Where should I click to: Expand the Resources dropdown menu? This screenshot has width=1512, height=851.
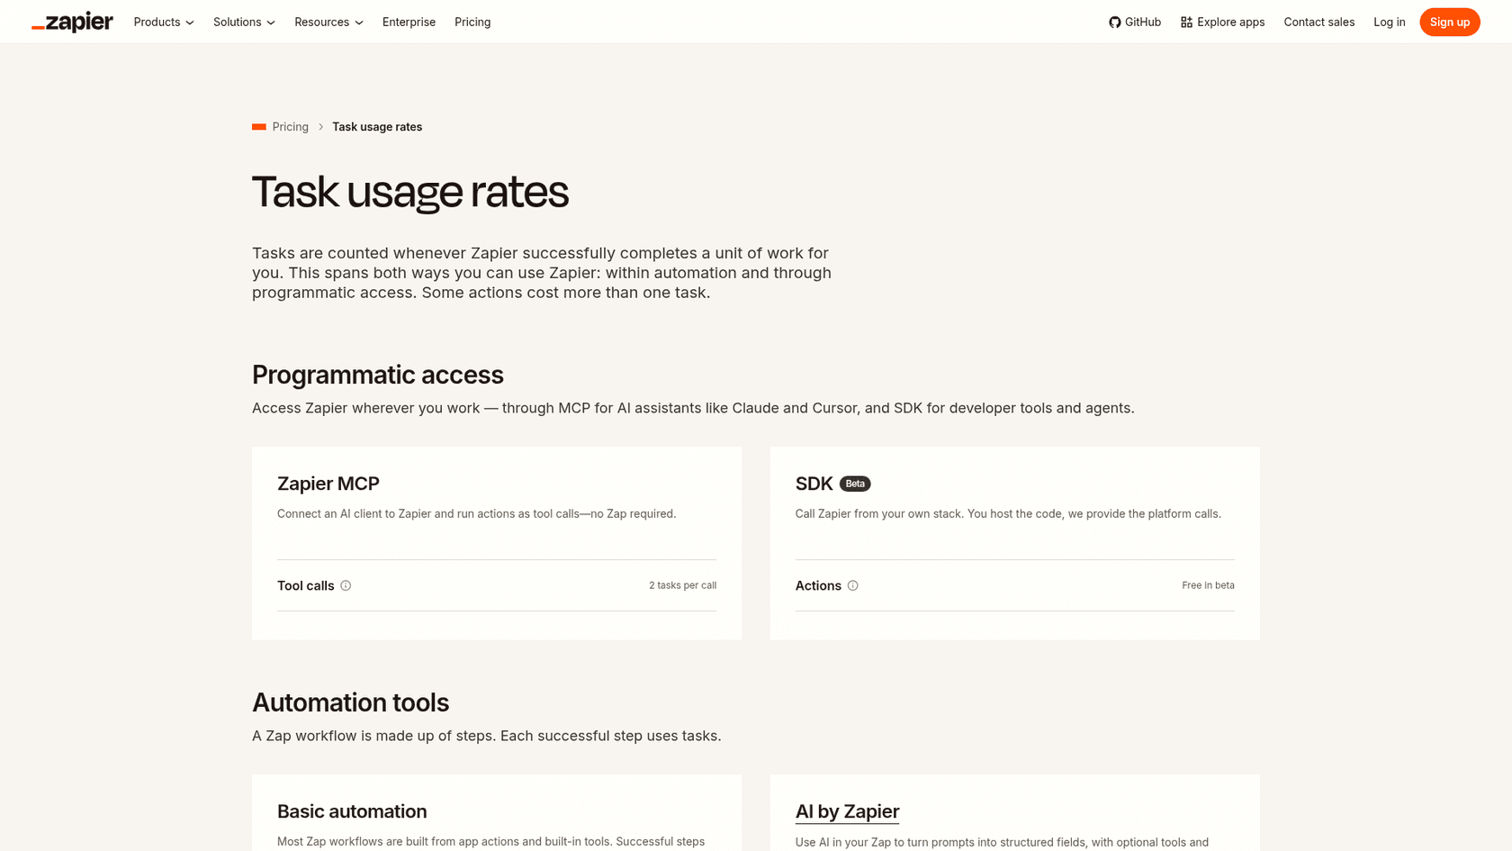(328, 22)
